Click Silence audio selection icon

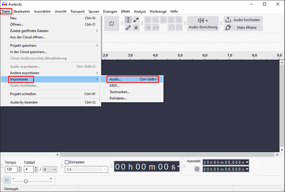156,27
